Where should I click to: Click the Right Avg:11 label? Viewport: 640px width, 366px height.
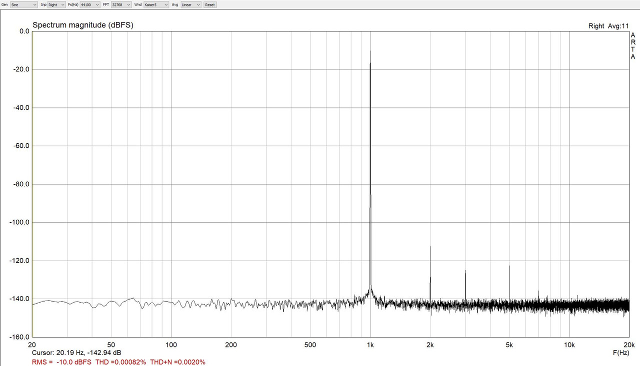[608, 26]
